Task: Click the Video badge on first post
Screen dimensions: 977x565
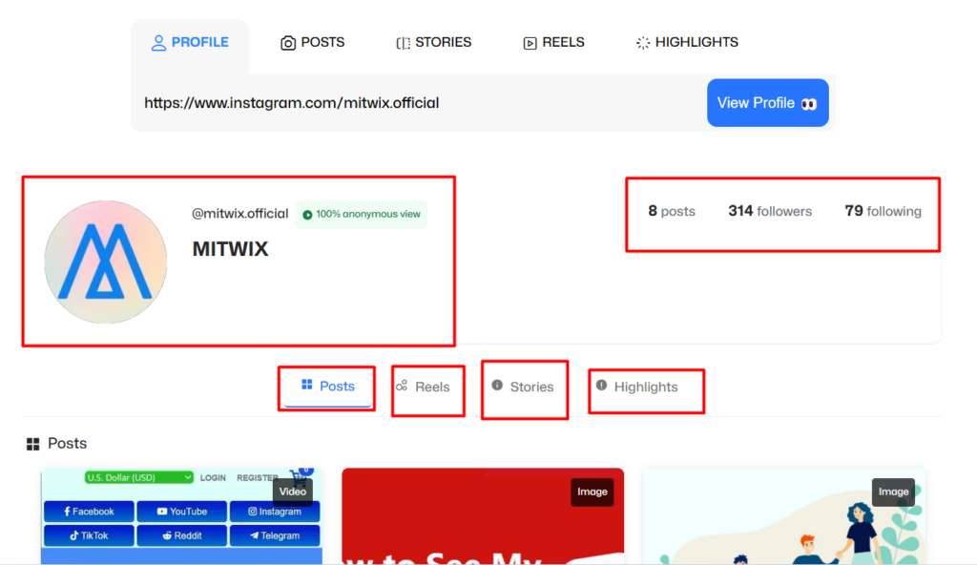Action: coord(293,492)
